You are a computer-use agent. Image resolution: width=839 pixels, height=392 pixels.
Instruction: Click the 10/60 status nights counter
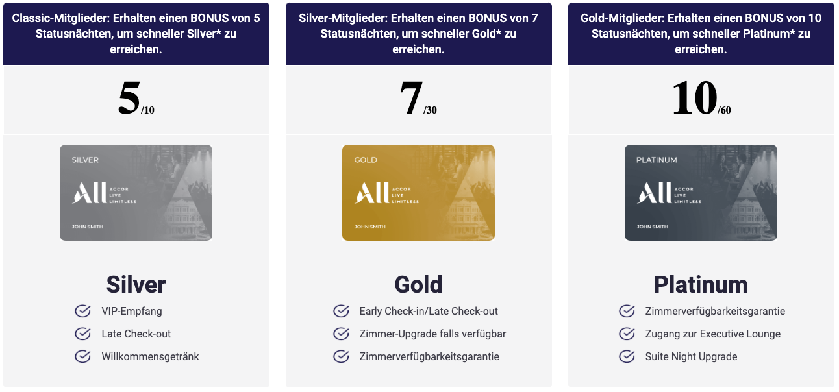click(x=701, y=100)
